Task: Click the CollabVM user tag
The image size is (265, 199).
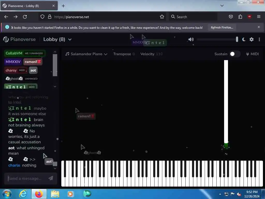Action: (25, 53)
